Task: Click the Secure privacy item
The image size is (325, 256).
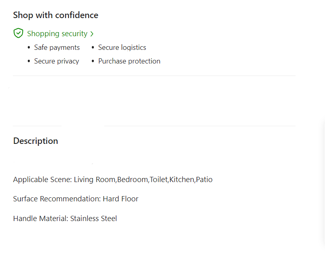Action: point(56,61)
